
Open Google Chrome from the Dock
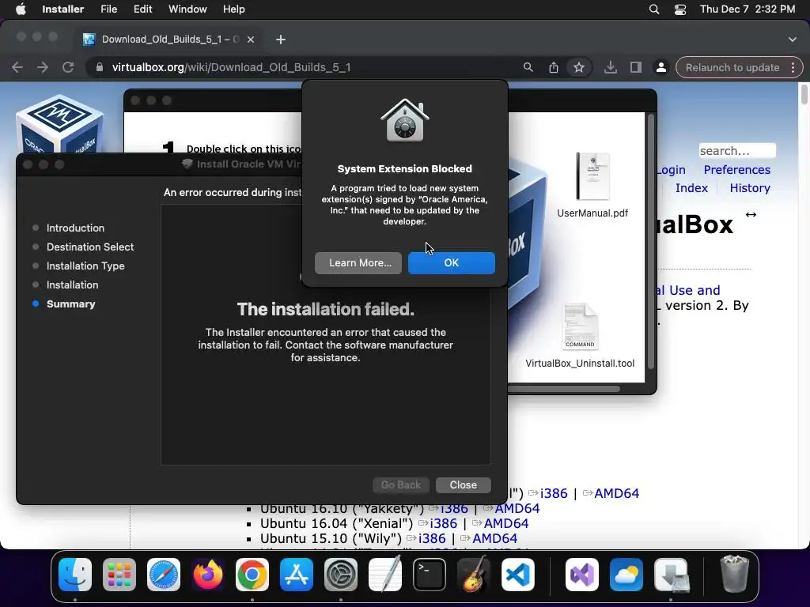click(252, 575)
